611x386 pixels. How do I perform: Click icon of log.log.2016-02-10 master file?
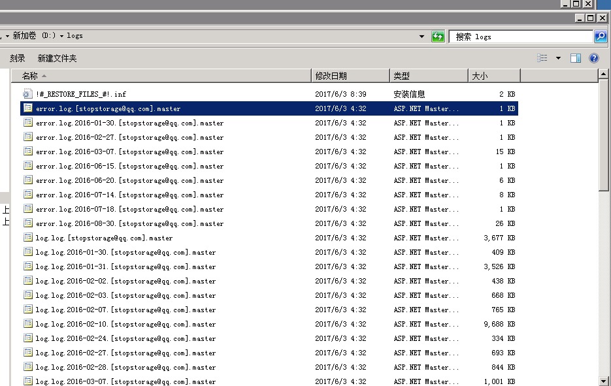27,324
